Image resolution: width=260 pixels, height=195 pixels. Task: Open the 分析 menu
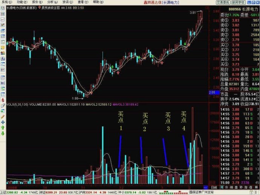[x=52, y=2]
